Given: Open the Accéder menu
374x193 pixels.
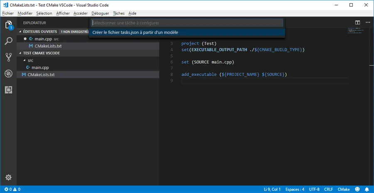Looking at the screenshot, I should click(x=81, y=13).
